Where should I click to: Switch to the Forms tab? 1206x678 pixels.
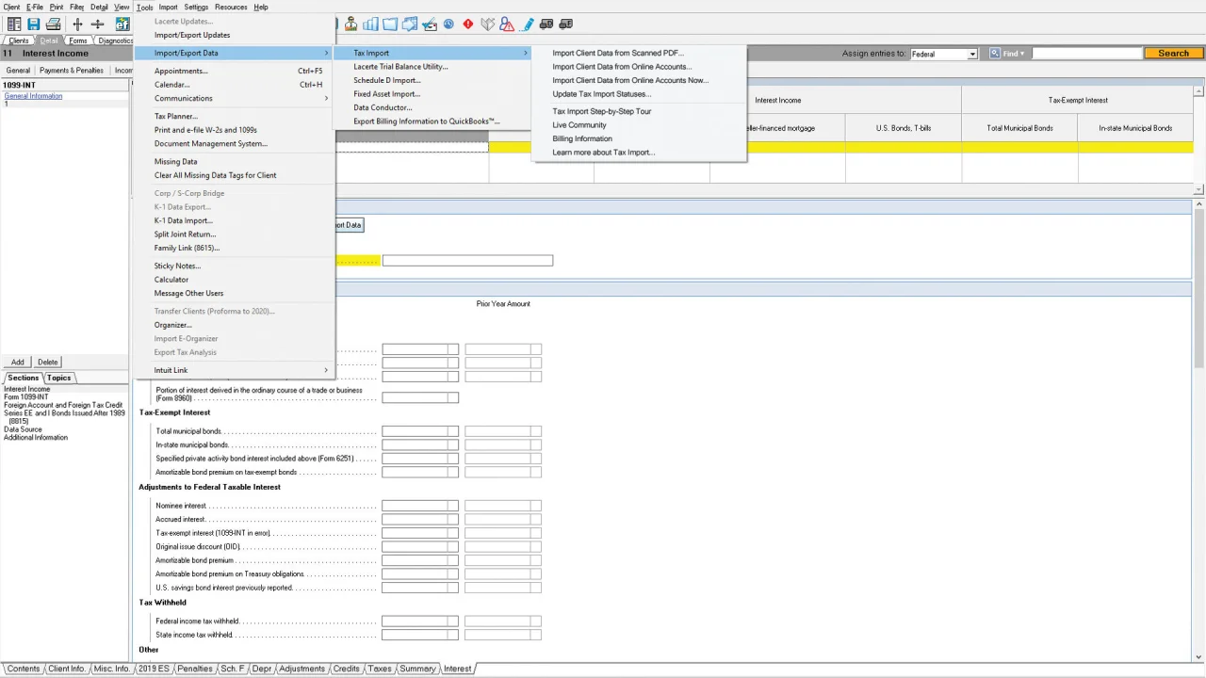coord(78,40)
